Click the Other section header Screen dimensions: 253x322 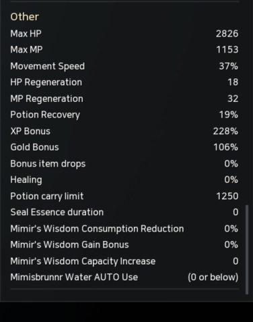25,17
